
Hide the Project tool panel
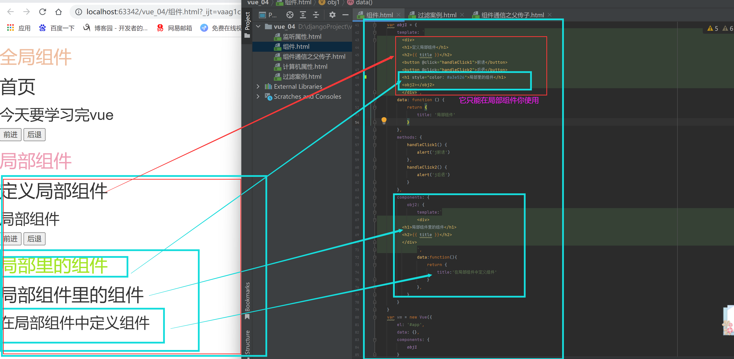pos(345,15)
